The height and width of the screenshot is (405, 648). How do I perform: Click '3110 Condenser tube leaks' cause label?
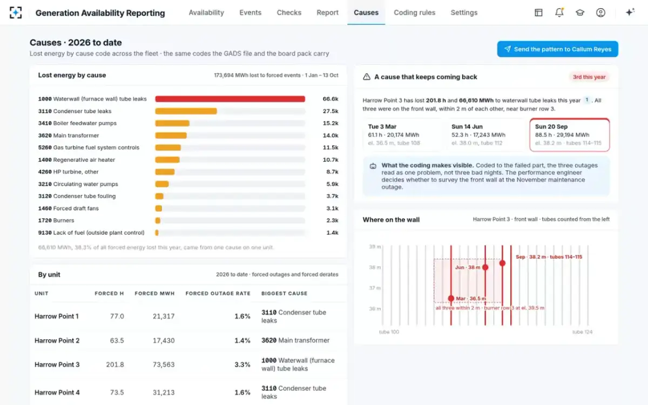coord(75,111)
